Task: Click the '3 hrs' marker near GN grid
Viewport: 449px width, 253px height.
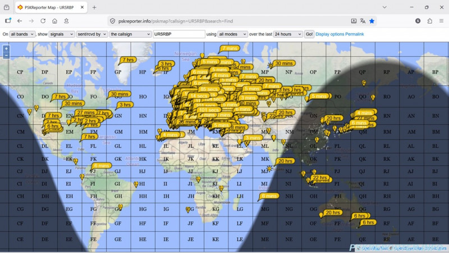Action: click(x=125, y=105)
